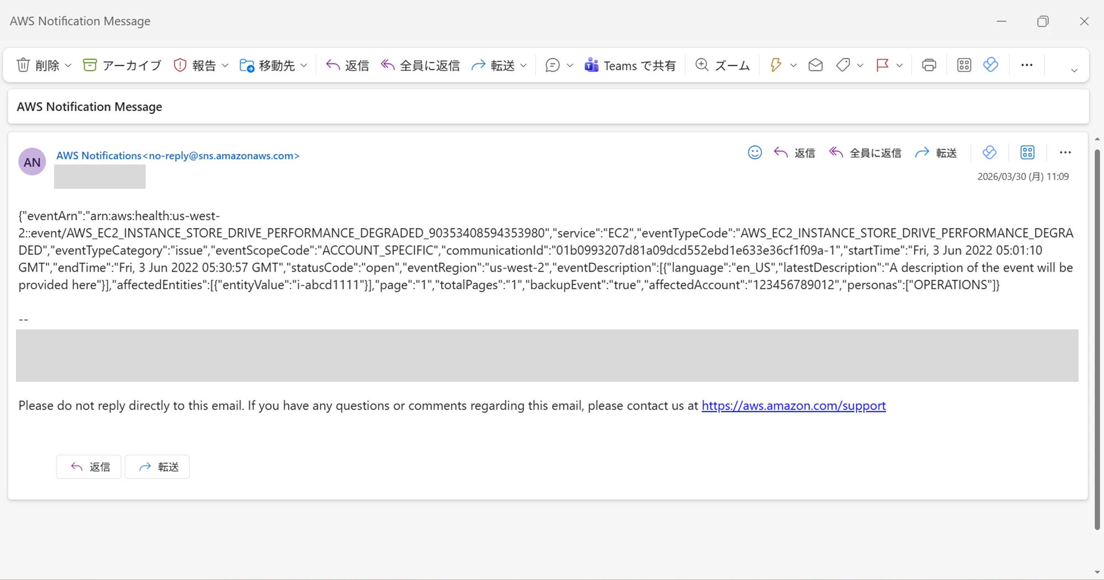Restore the window using the maximize button
This screenshot has width=1104, height=580.
pyautogui.click(x=1043, y=21)
